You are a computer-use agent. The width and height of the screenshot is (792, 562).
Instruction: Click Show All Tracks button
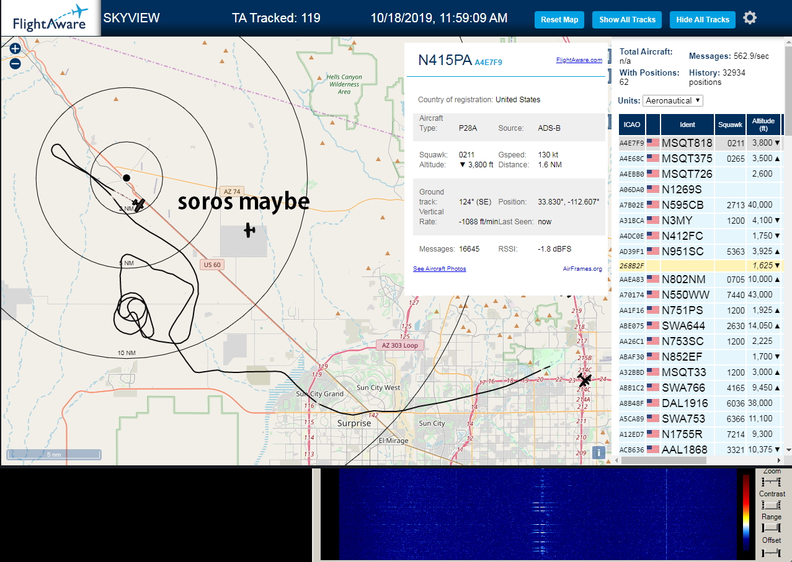(x=627, y=20)
